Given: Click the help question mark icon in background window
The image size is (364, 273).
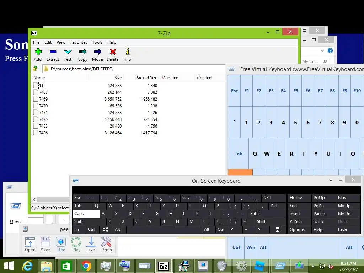Looking at the screenshot, I should (330, 50).
